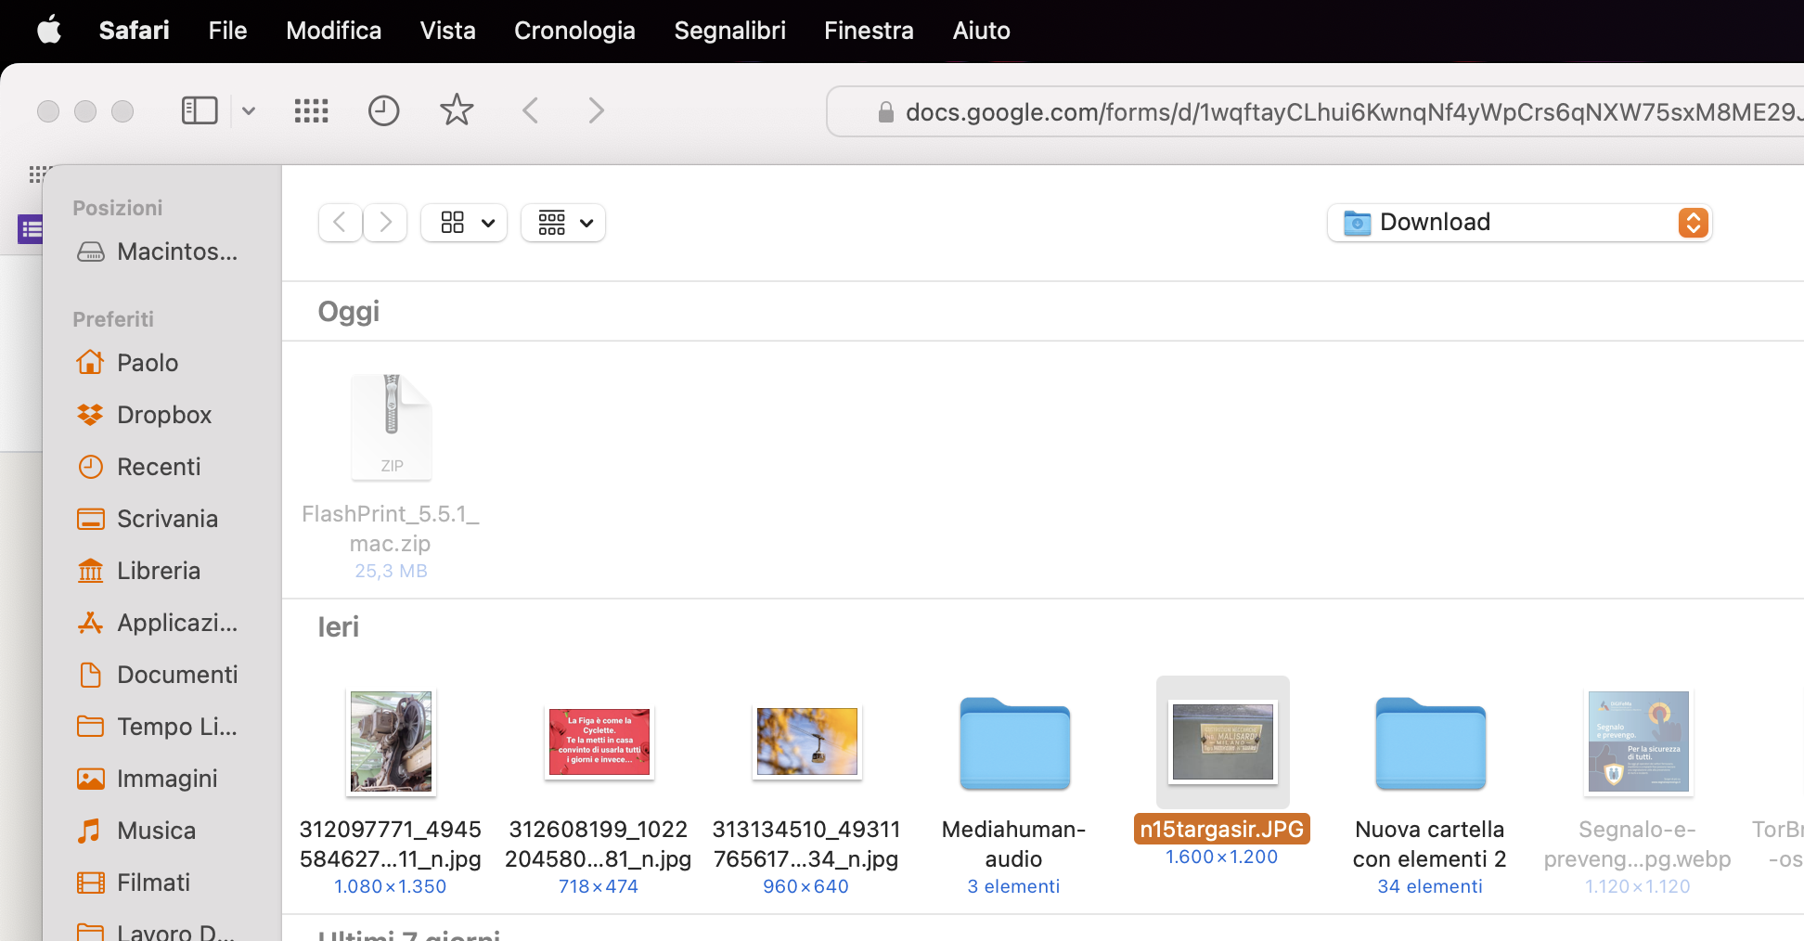Open the Modifica menu
The image size is (1804, 941).
tap(333, 31)
